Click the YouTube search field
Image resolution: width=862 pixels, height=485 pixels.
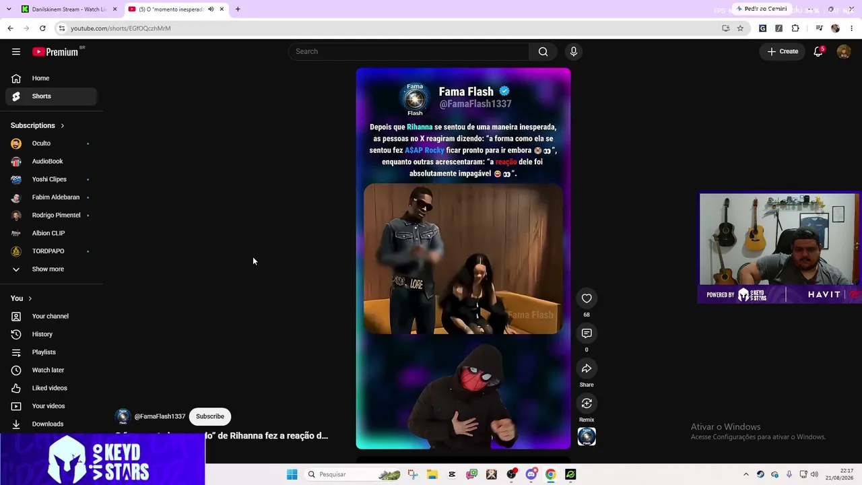[409, 52]
